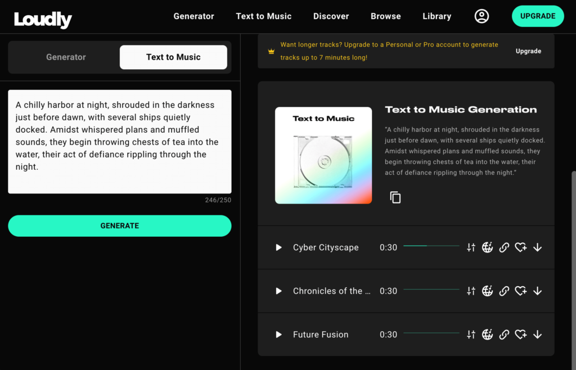Screen dimensions: 576x370
Task: Click the GENERATE button
Action: click(119, 225)
